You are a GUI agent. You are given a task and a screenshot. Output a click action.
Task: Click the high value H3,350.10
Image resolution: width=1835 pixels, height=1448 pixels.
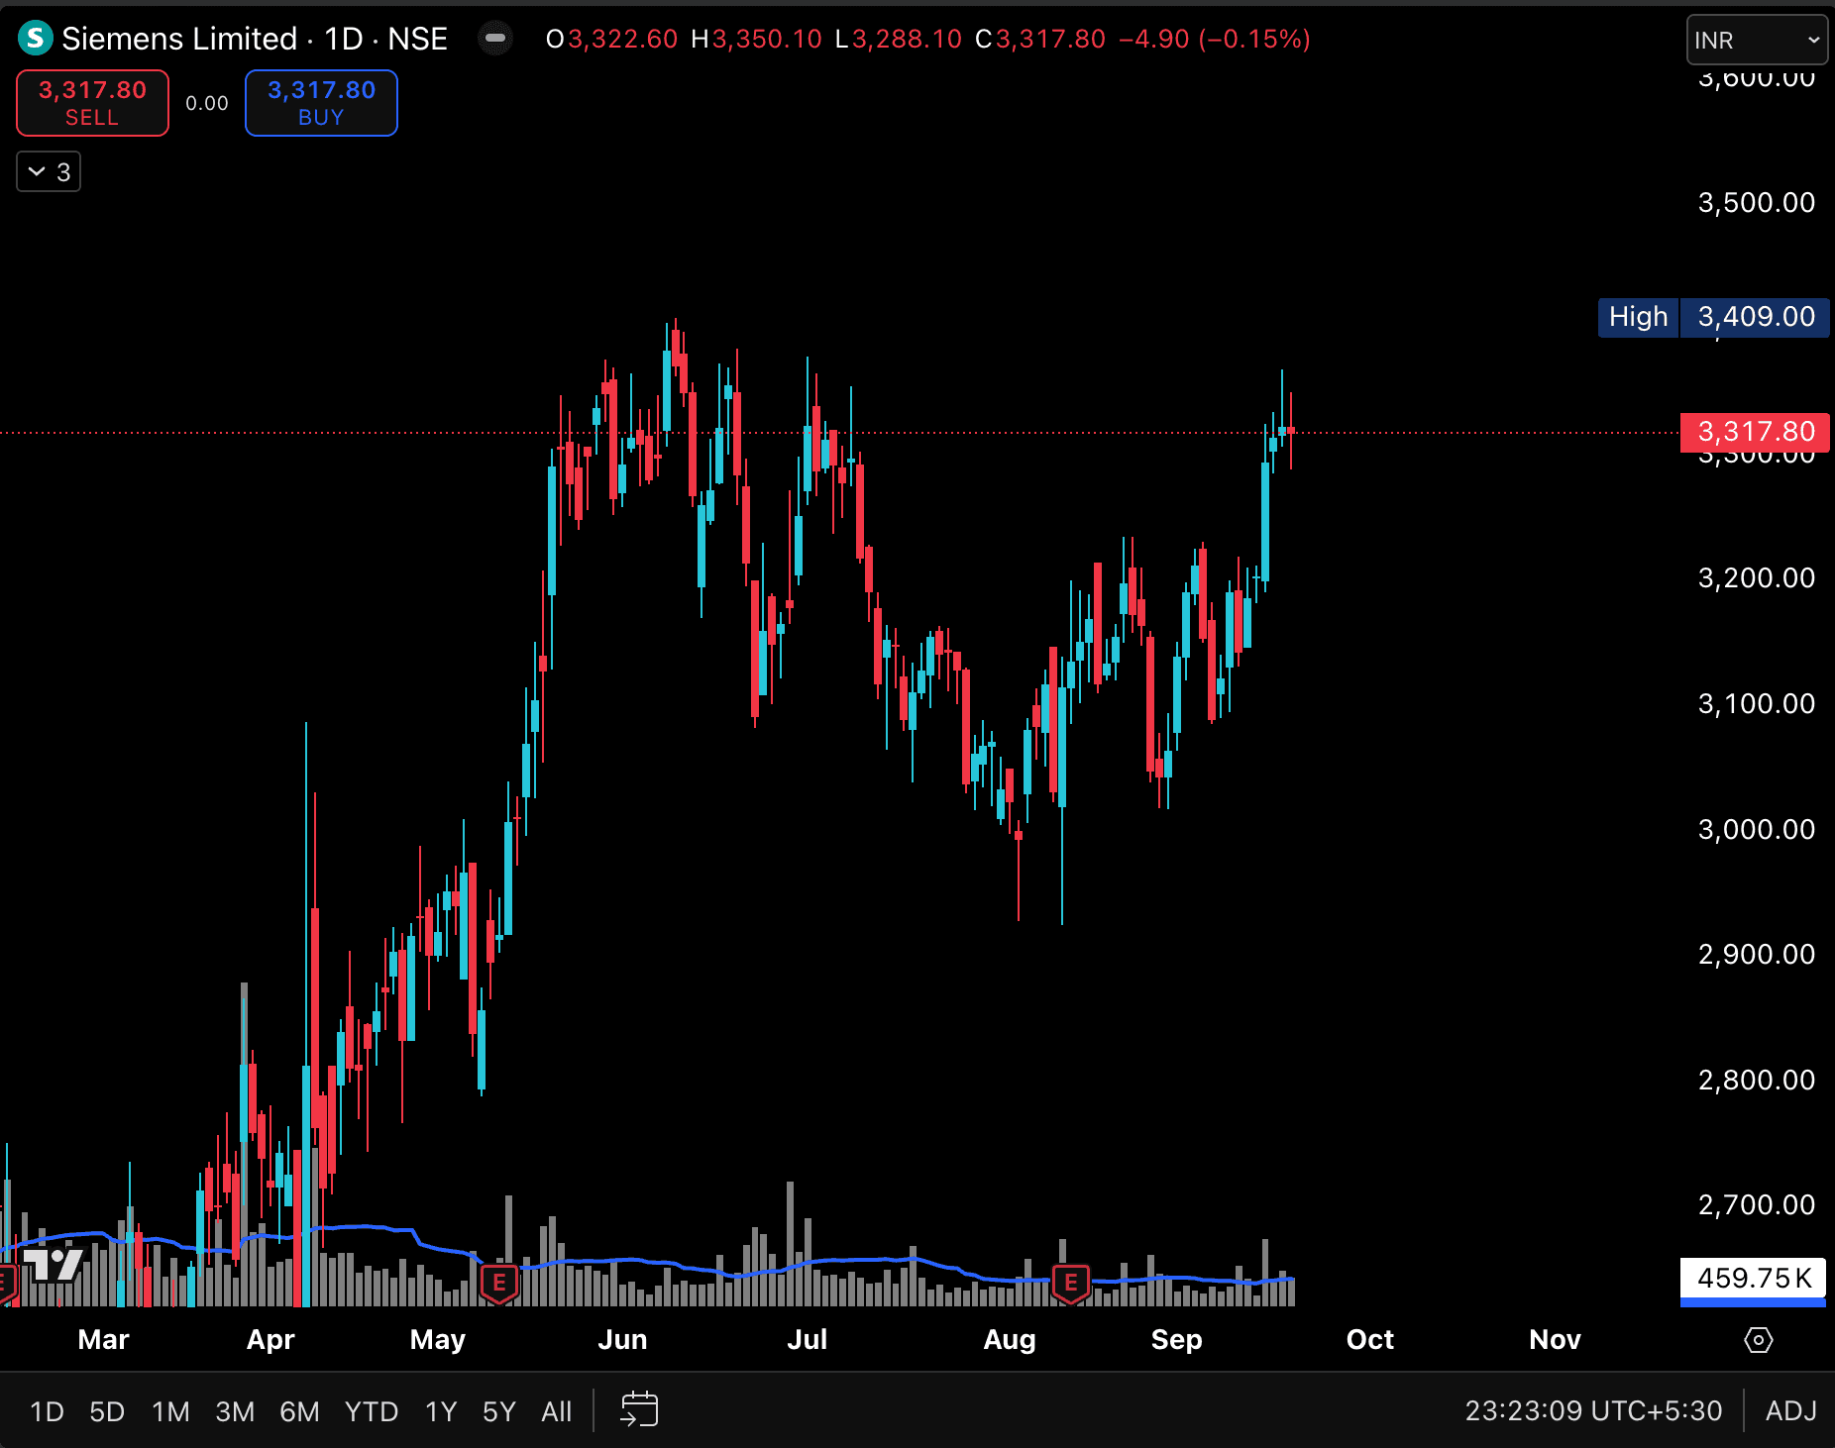click(756, 39)
